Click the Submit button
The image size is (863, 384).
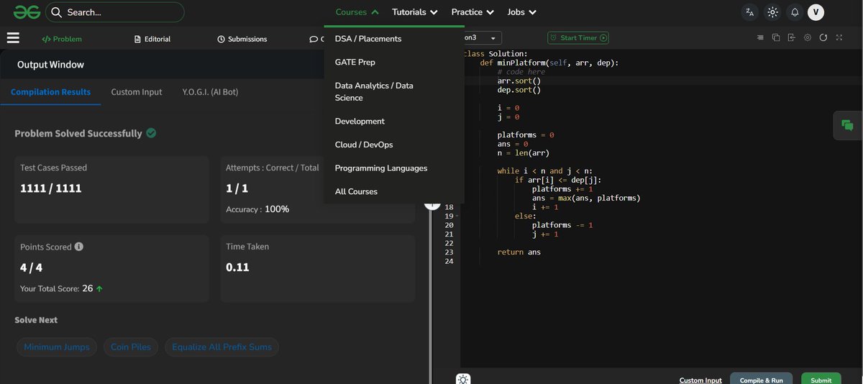tap(821, 380)
